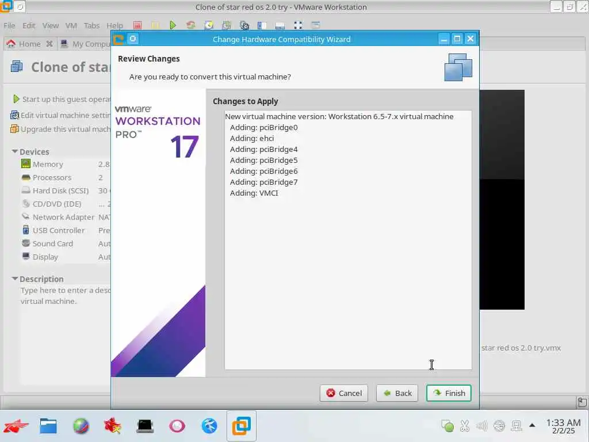The image size is (589, 442).
Task: Open the View menu
Action: (x=51, y=25)
